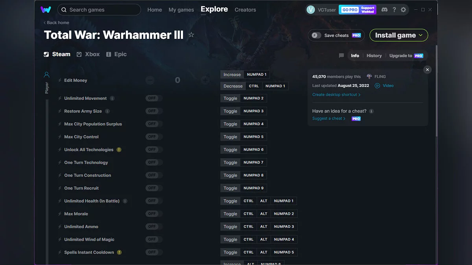Select the Player section icon in sidebar
Image resolution: width=472 pixels, height=265 pixels.
pyautogui.click(x=46, y=75)
